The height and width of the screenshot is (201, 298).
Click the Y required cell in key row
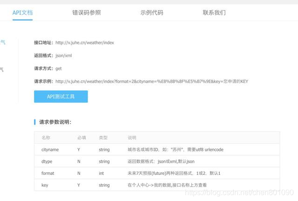pos(79,185)
